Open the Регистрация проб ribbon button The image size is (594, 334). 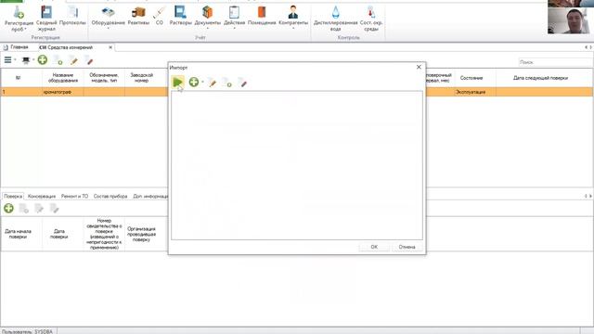click(19, 19)
